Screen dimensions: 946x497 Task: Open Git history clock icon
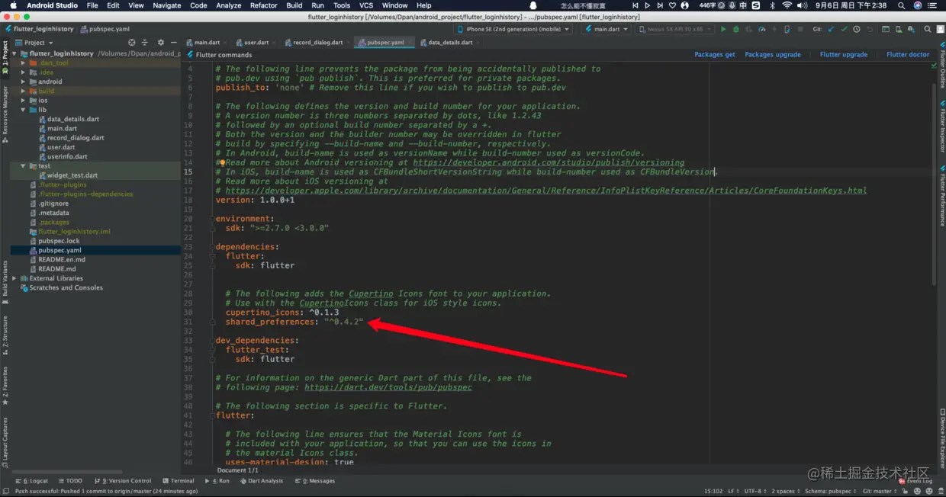pyautogui.click(x=857, y=29)
